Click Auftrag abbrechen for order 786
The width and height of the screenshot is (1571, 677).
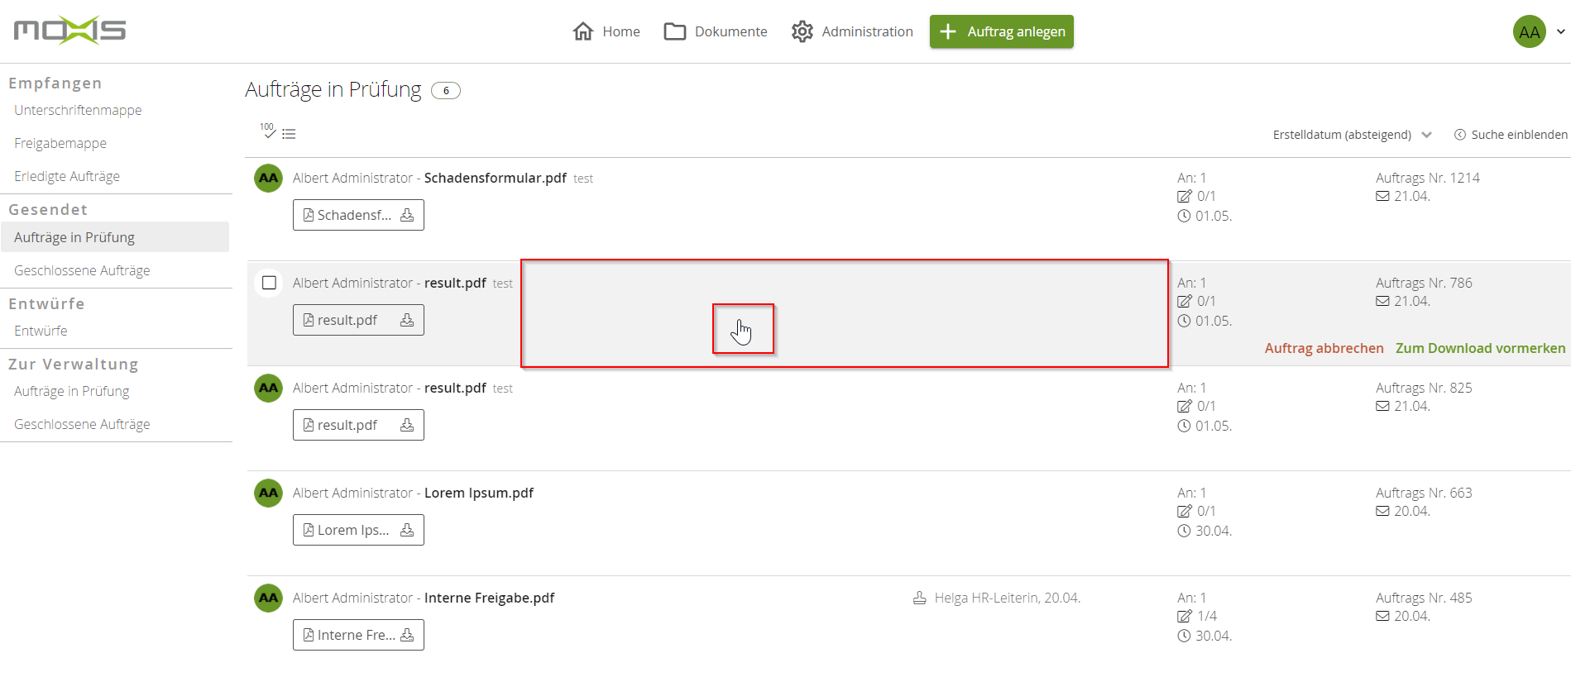[x=1324, y=348]
